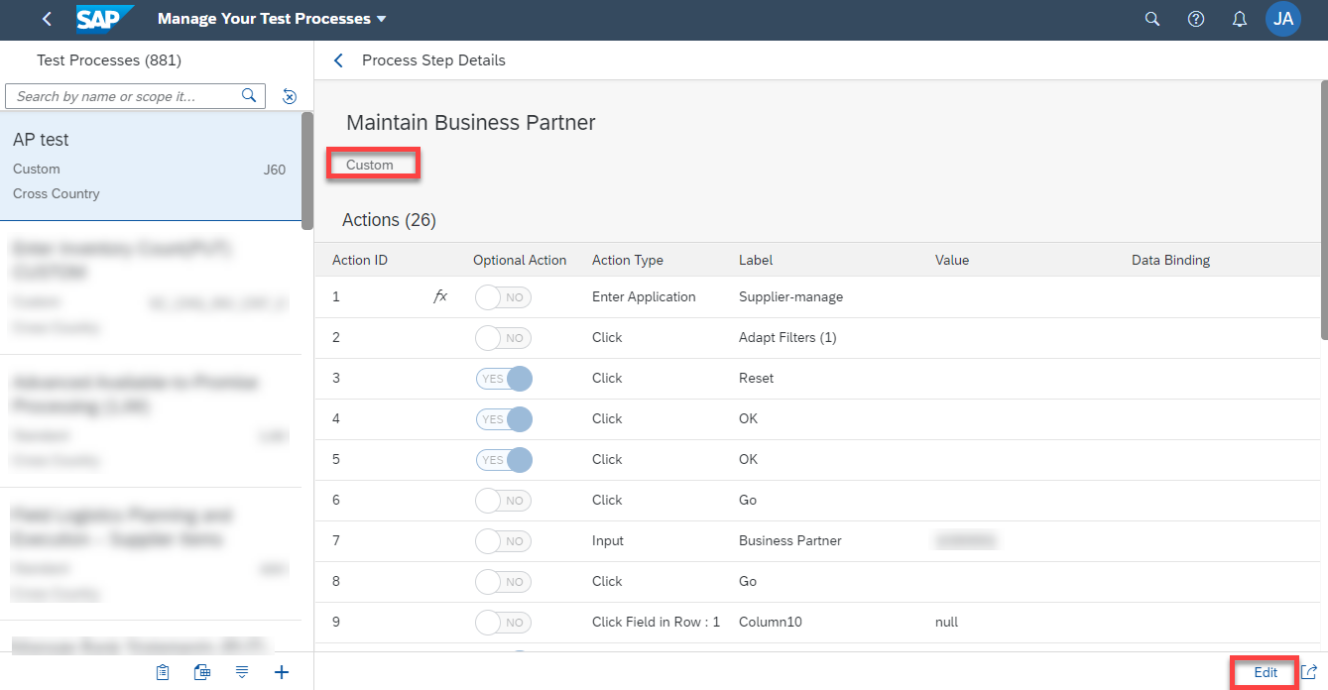Image resolution: width=1328 pixels, height=690 pixels.
Task: Open the share icon next to Edit
Action: coord(1309,672)
